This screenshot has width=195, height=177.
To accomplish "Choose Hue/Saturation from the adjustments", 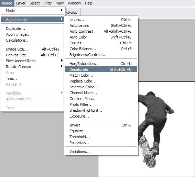I will [x=101, y=64].
